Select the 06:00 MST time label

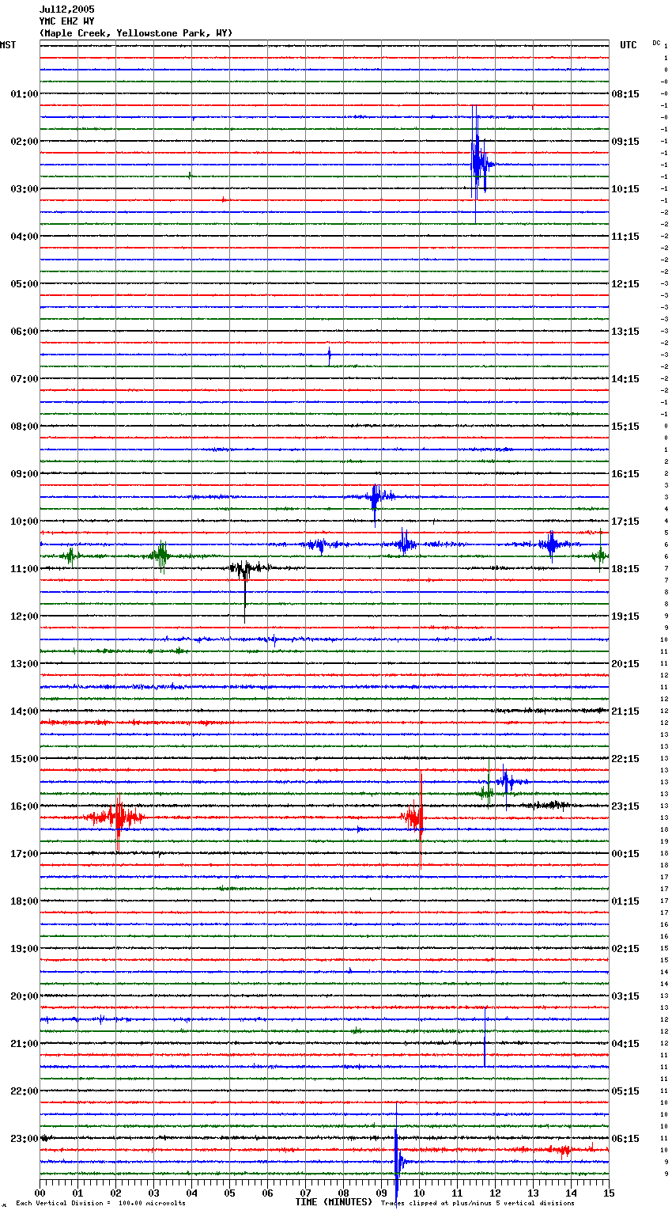point(24,332)
